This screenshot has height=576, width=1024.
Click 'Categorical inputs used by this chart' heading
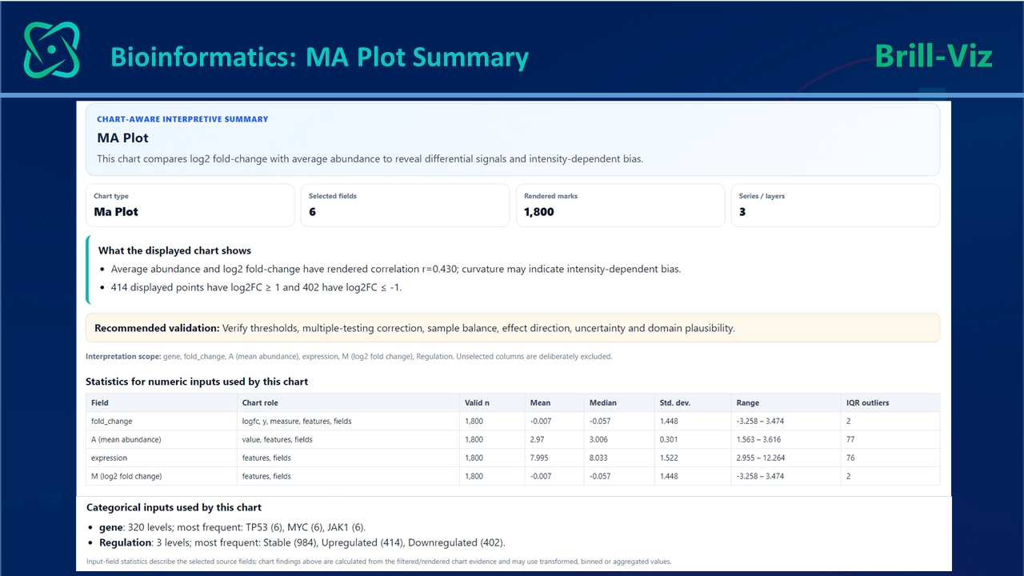(174, 507)
